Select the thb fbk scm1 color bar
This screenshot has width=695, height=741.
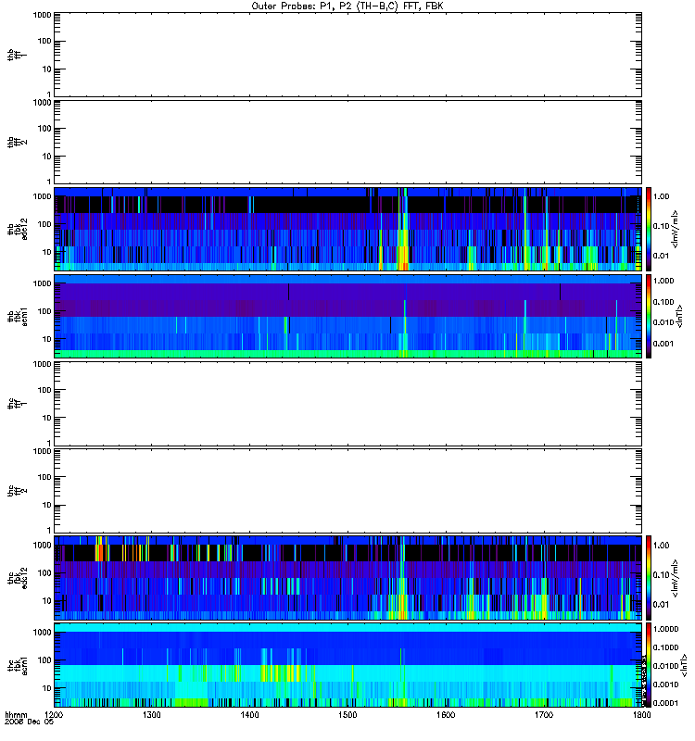[649, 316]
